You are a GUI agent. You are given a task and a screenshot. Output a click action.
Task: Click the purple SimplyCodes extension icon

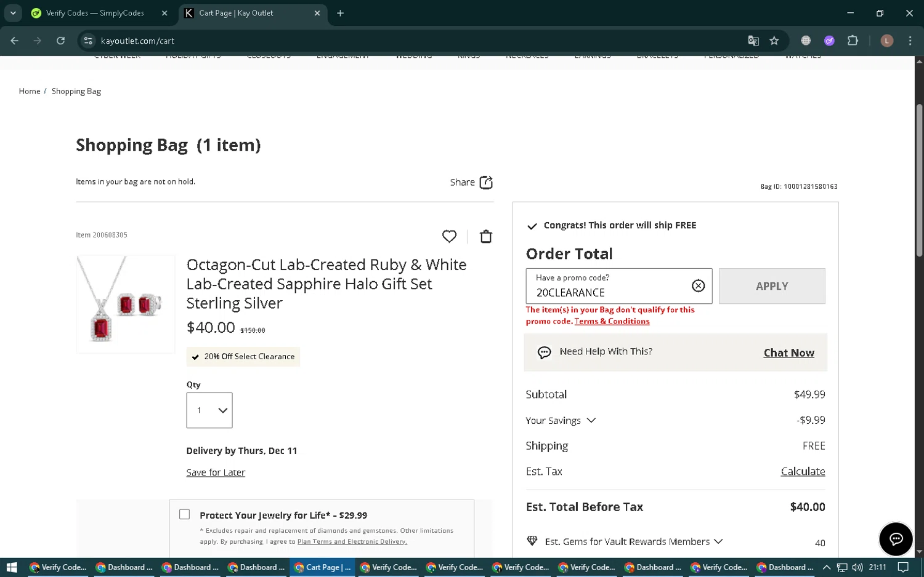click(829, 41)
